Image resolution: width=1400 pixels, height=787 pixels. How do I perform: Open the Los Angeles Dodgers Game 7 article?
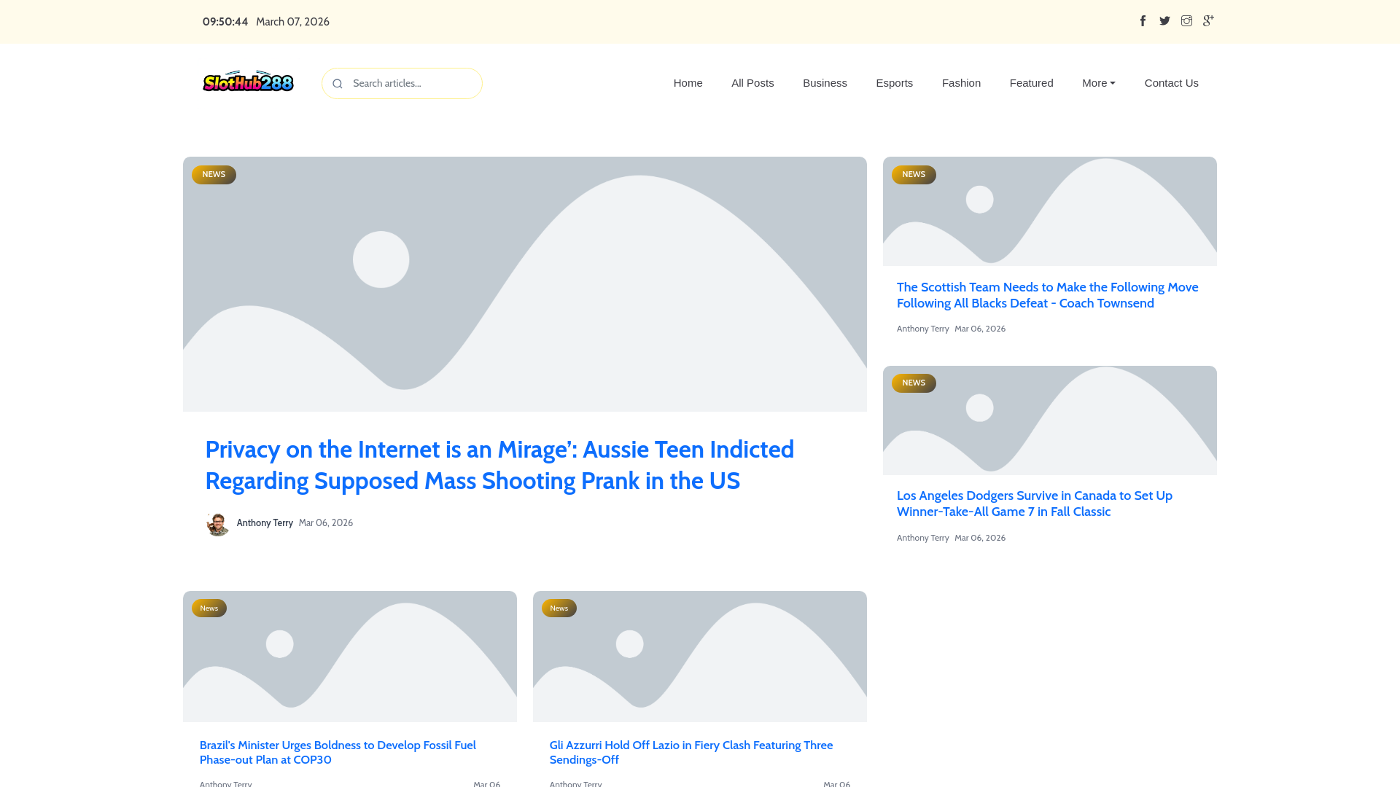[1034, 504]
